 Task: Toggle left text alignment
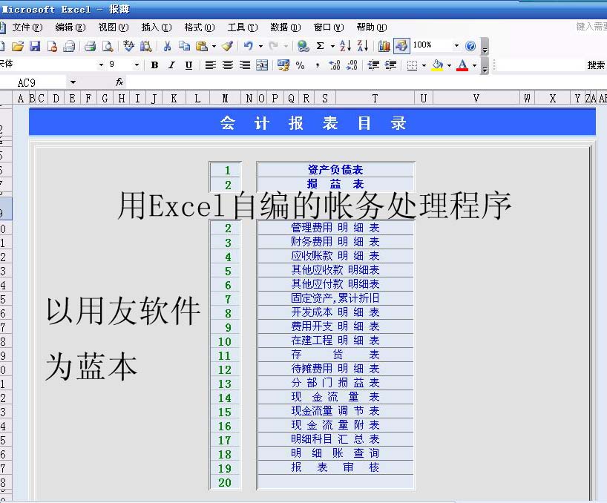210,65
